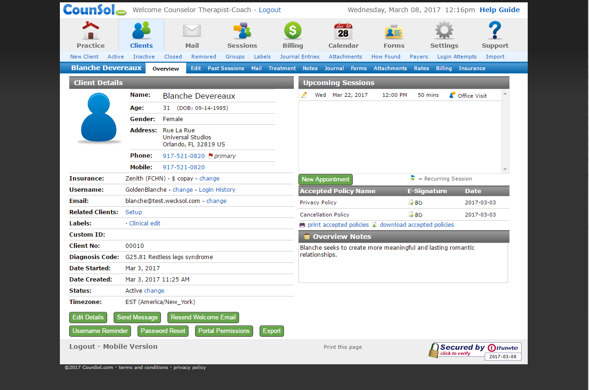
Task: Click the primary phone number link
Action: click(184, 156)
